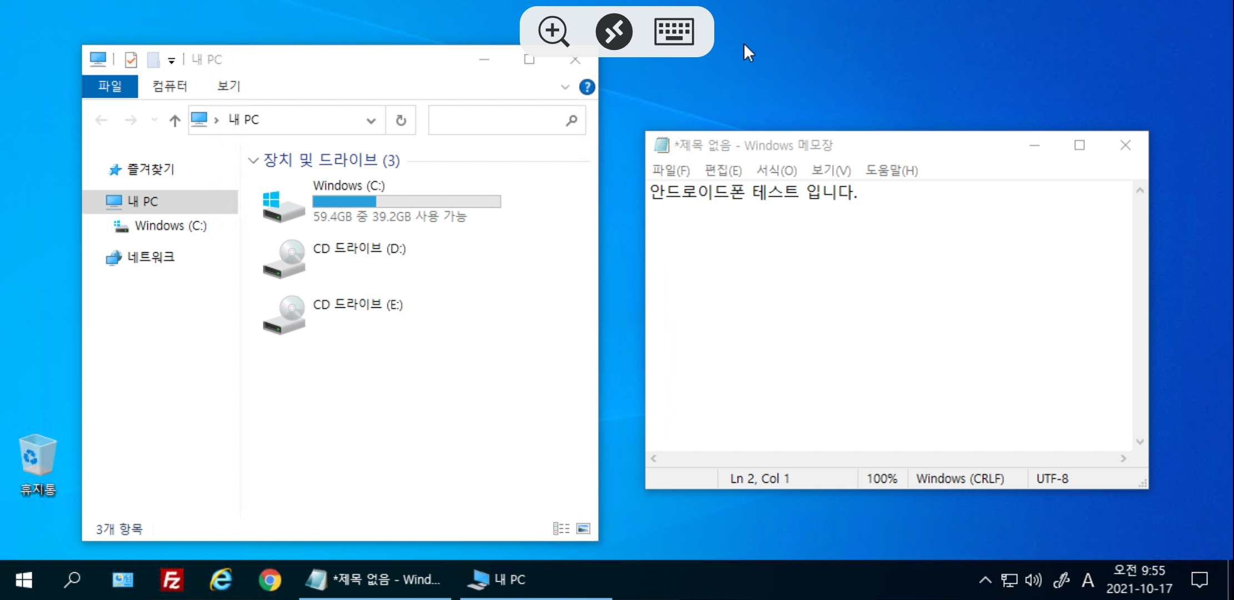Click the 네트워크 item in sidebar

tap(151, 257)
